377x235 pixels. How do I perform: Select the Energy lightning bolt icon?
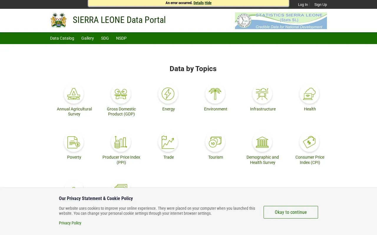coord(168,94)
